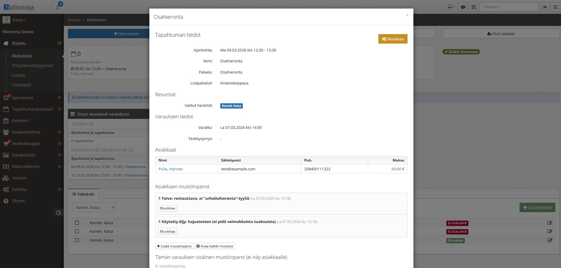Viewport: 561px width, 268px height.
Task: Click the user notifications icon with badge
Action: click(x=58, y=7)
